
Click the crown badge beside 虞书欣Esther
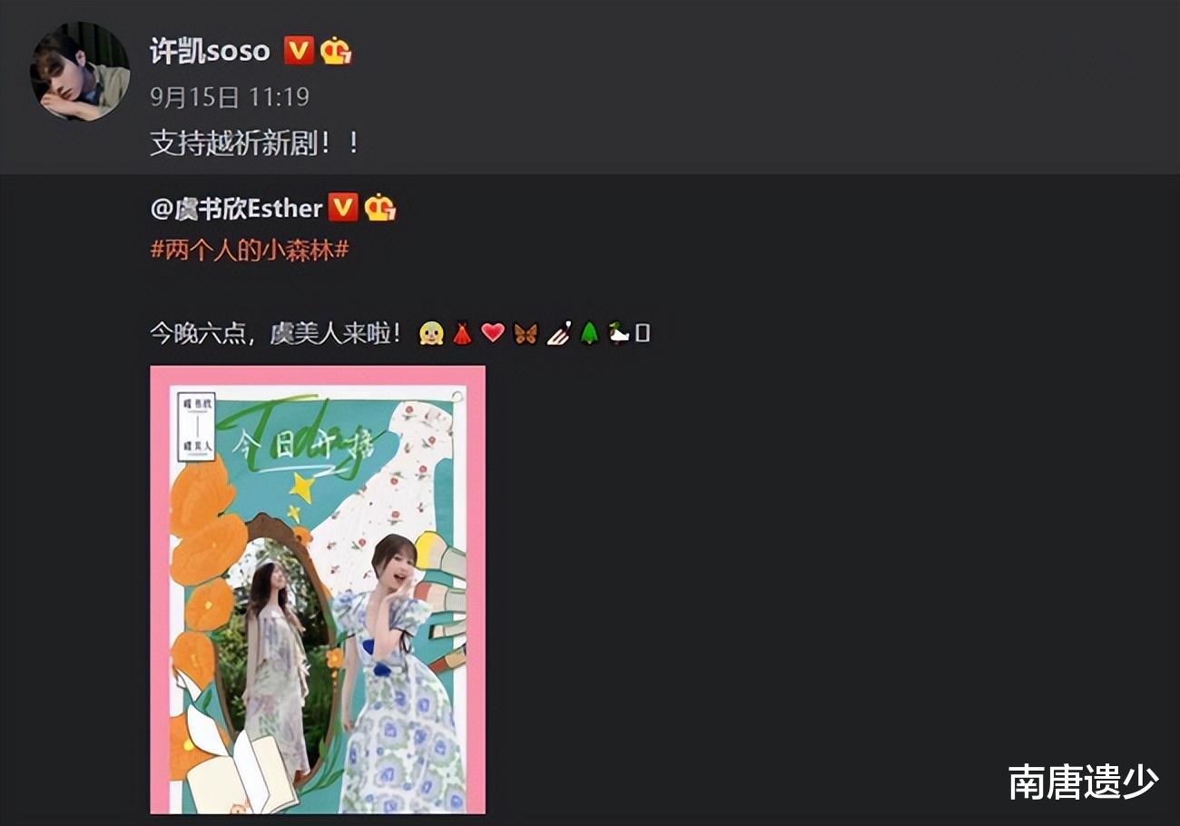(380, 208)
